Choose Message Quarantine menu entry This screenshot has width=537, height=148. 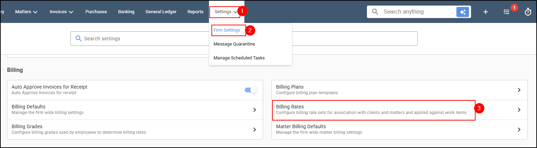click(234, 44)
